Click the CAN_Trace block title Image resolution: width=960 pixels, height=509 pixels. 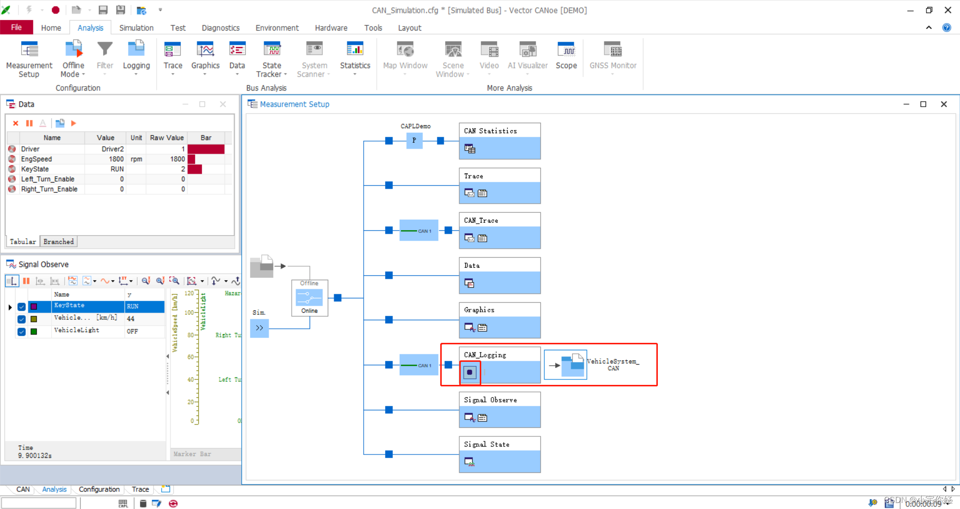(481, 221)
